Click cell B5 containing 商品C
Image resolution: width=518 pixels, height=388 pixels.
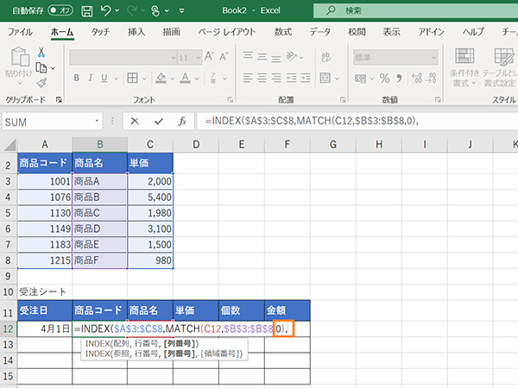click(99, 213)
